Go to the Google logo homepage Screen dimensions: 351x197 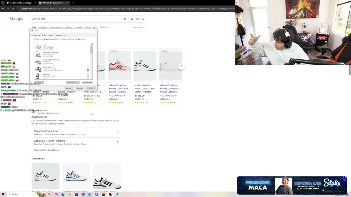point(16,19)
